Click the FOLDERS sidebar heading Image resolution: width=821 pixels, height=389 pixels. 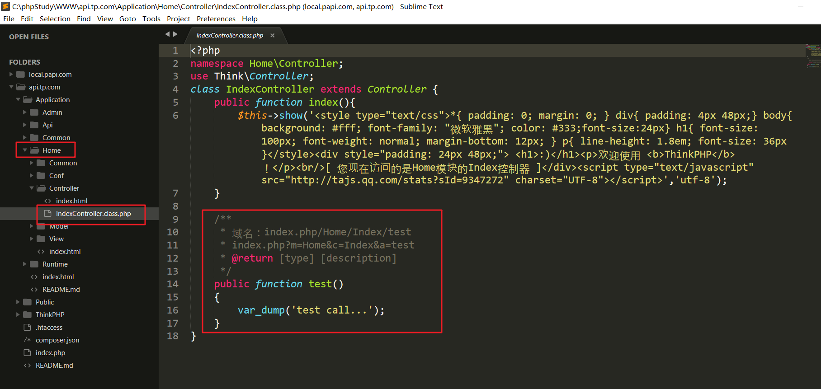click(x=24, y=62)
